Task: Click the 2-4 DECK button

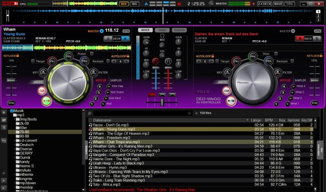Action: (x=264, y=4)
